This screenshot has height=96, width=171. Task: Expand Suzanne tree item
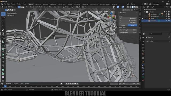pos(147,21)
